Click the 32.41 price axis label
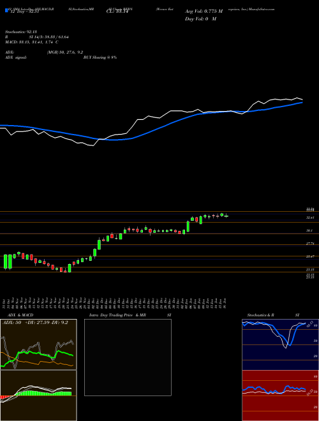 [x=311, y=218]
